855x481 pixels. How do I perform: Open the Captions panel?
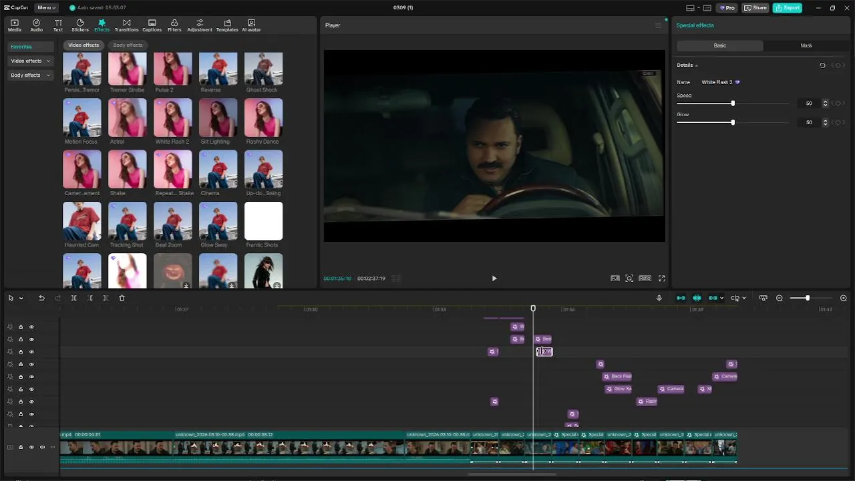coord(152,25)
